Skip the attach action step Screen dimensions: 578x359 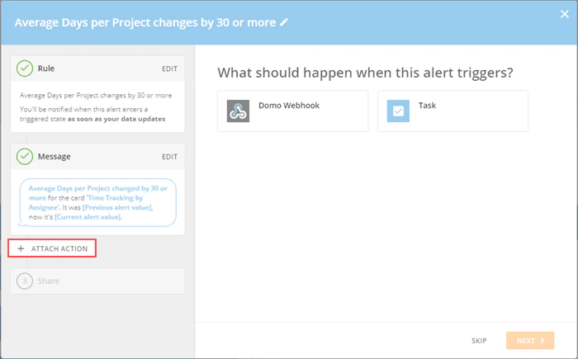click(479, 341)
